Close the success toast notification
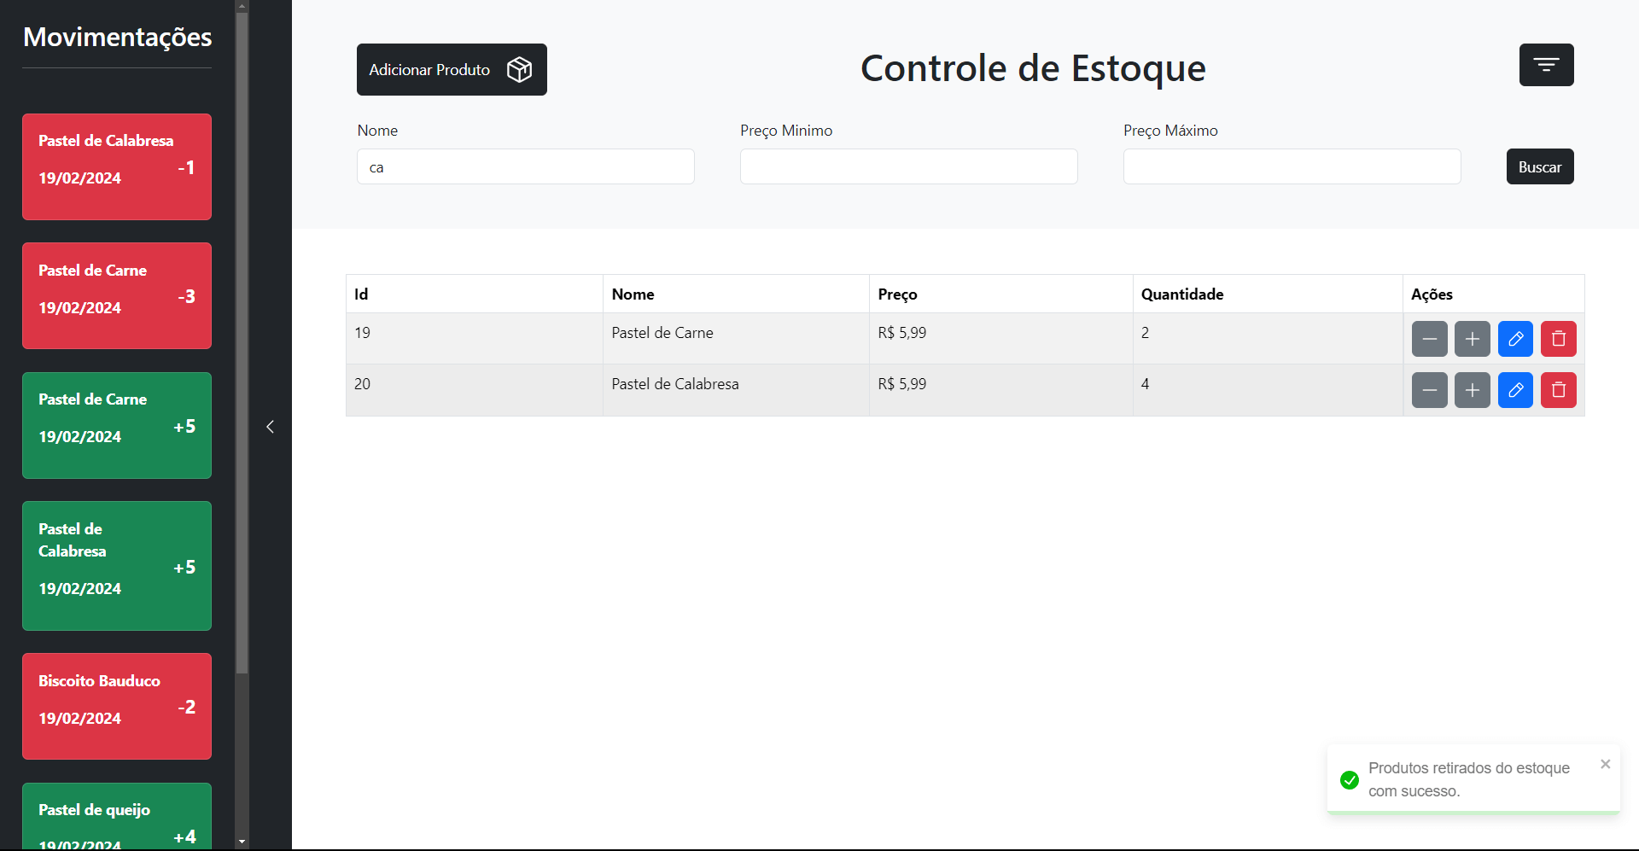The width and height of the screenshot is (1639, 851). tap(1605, 764)
